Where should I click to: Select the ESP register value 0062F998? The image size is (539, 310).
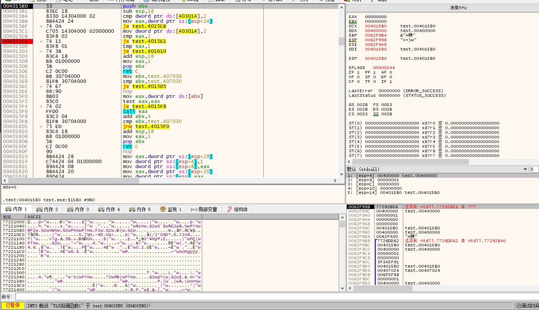pos(375,40)
